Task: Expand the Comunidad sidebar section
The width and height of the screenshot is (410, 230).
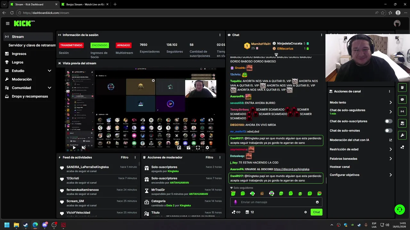Action: tap(49, 88)
